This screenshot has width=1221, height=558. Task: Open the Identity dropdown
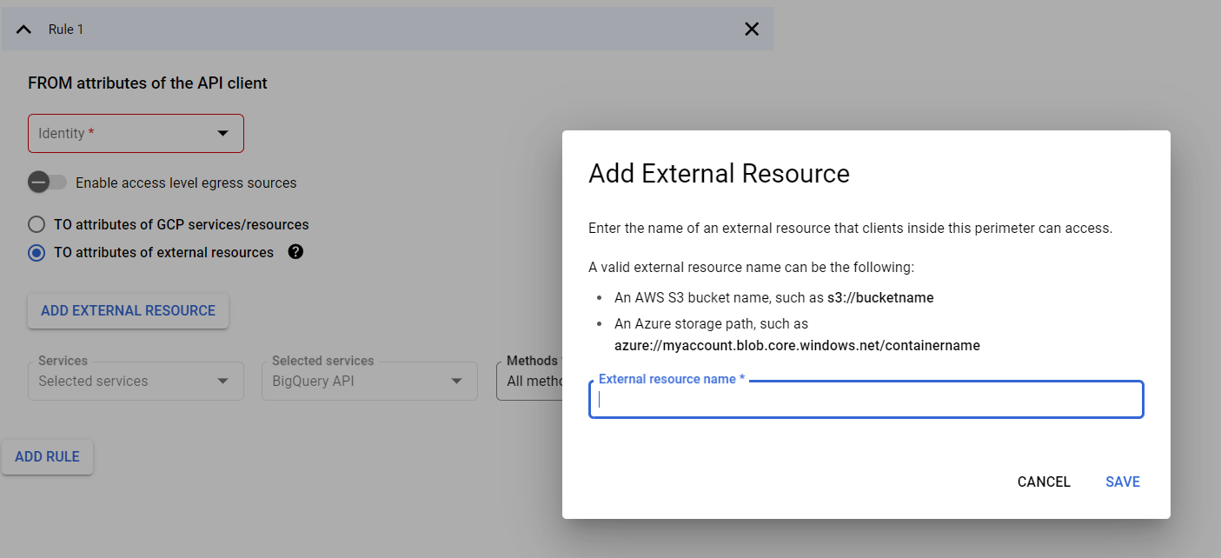point(136,133)
